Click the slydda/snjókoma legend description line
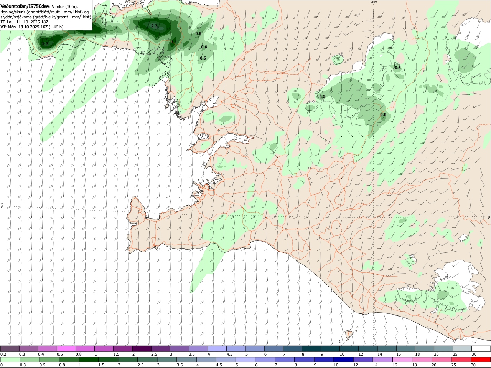This screenshot has width=491, height=368. point(46,17)
